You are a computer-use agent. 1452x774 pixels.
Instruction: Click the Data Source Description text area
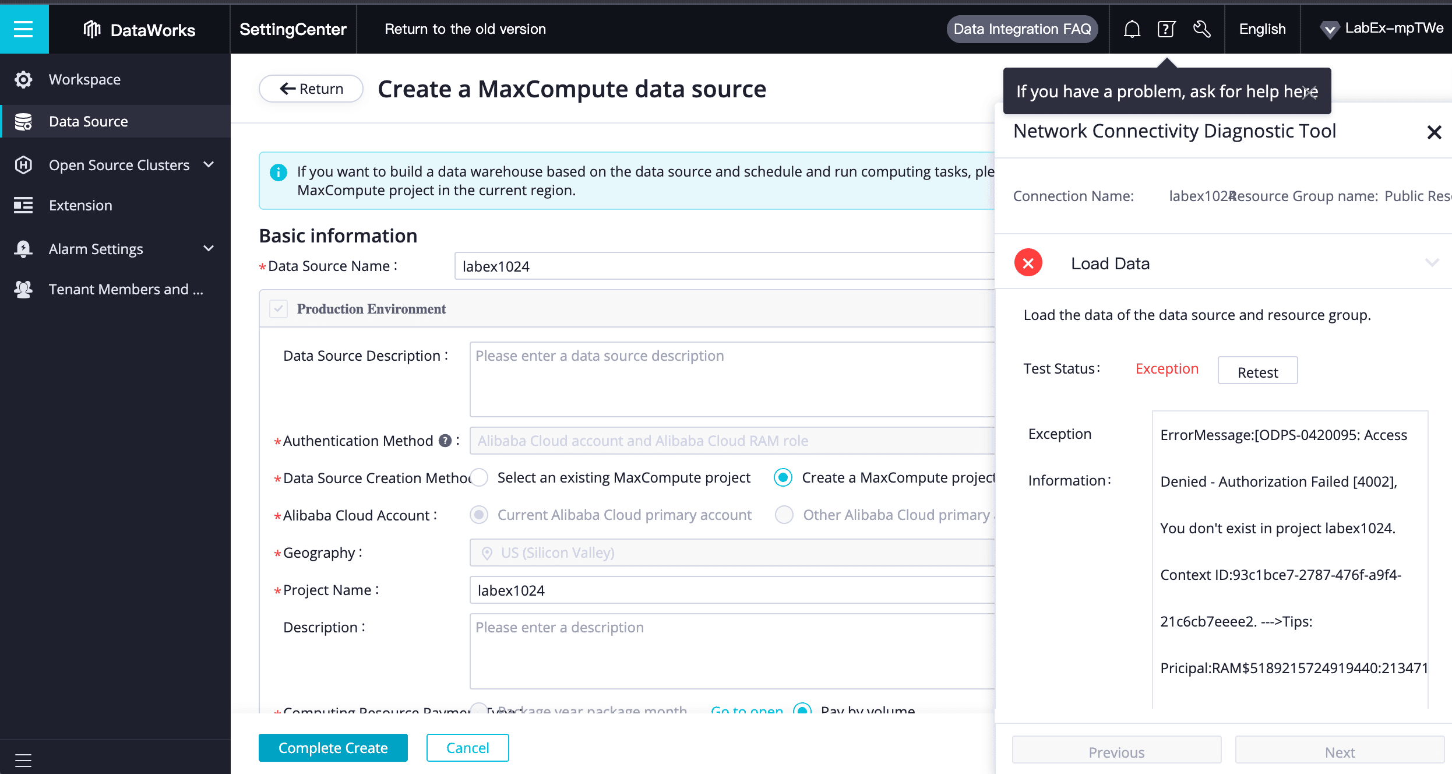pyautogui.click(x=732, y=379)
